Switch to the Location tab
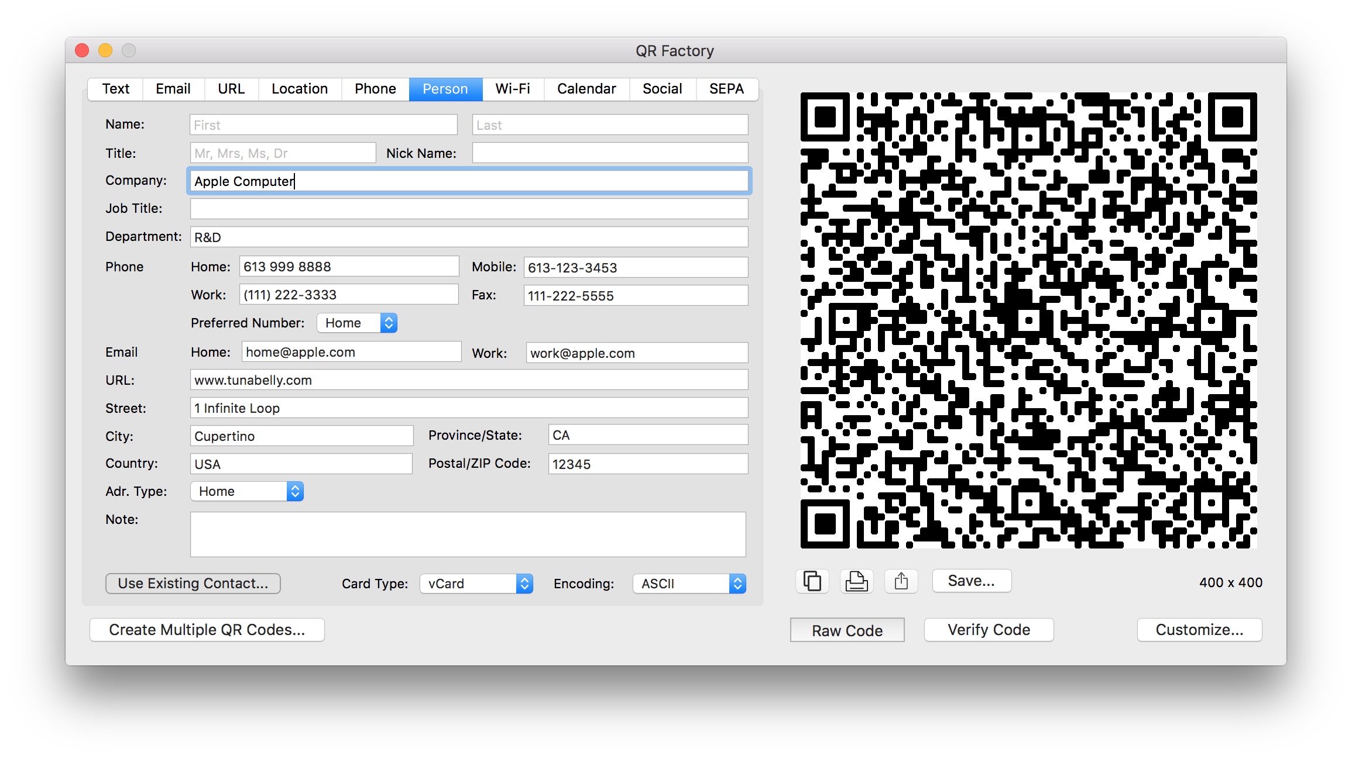1352x759 pixels. point(300,89)
